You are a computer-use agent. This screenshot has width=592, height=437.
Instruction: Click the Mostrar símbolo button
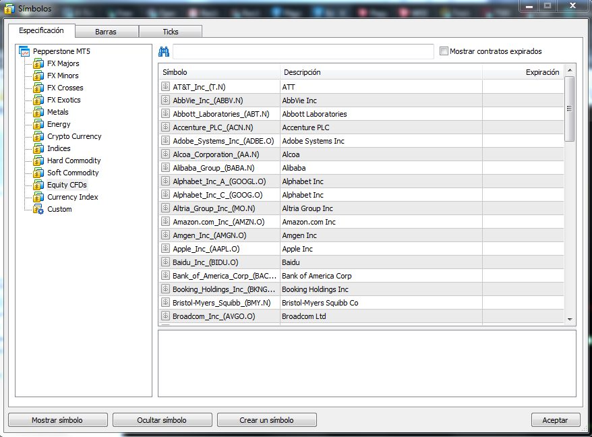point(58,420)
